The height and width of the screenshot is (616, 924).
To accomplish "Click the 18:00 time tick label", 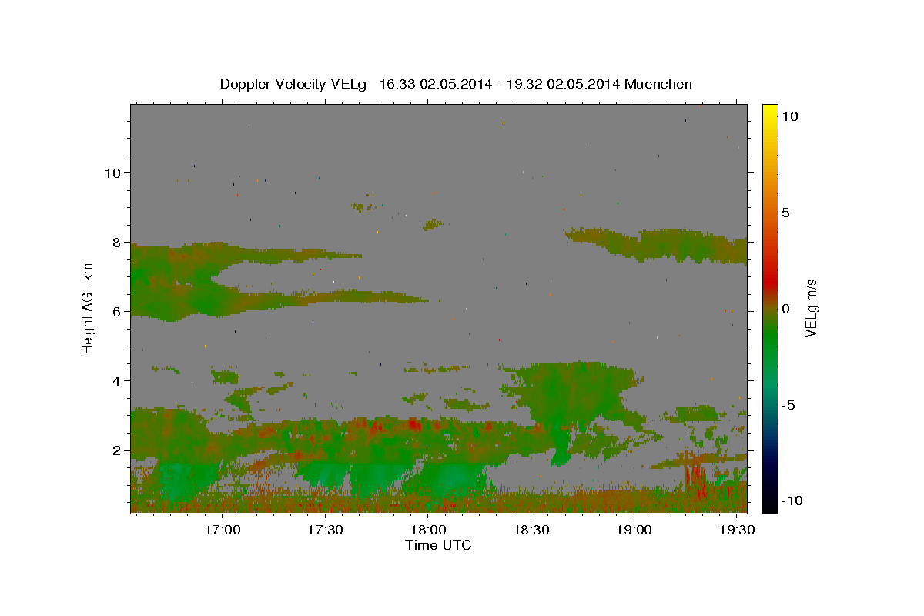I will click(x=427, y=531).
